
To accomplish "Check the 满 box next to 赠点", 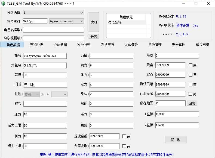I will (191, 75).
